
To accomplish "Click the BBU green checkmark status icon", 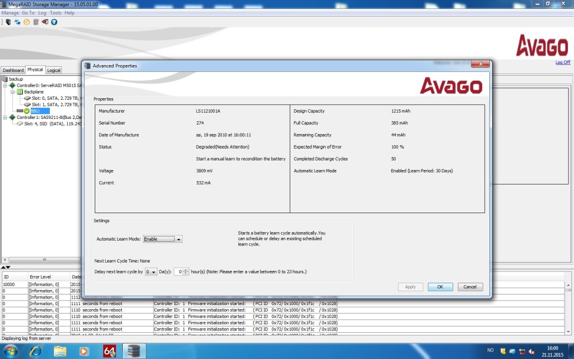I will tap(27, 111).
